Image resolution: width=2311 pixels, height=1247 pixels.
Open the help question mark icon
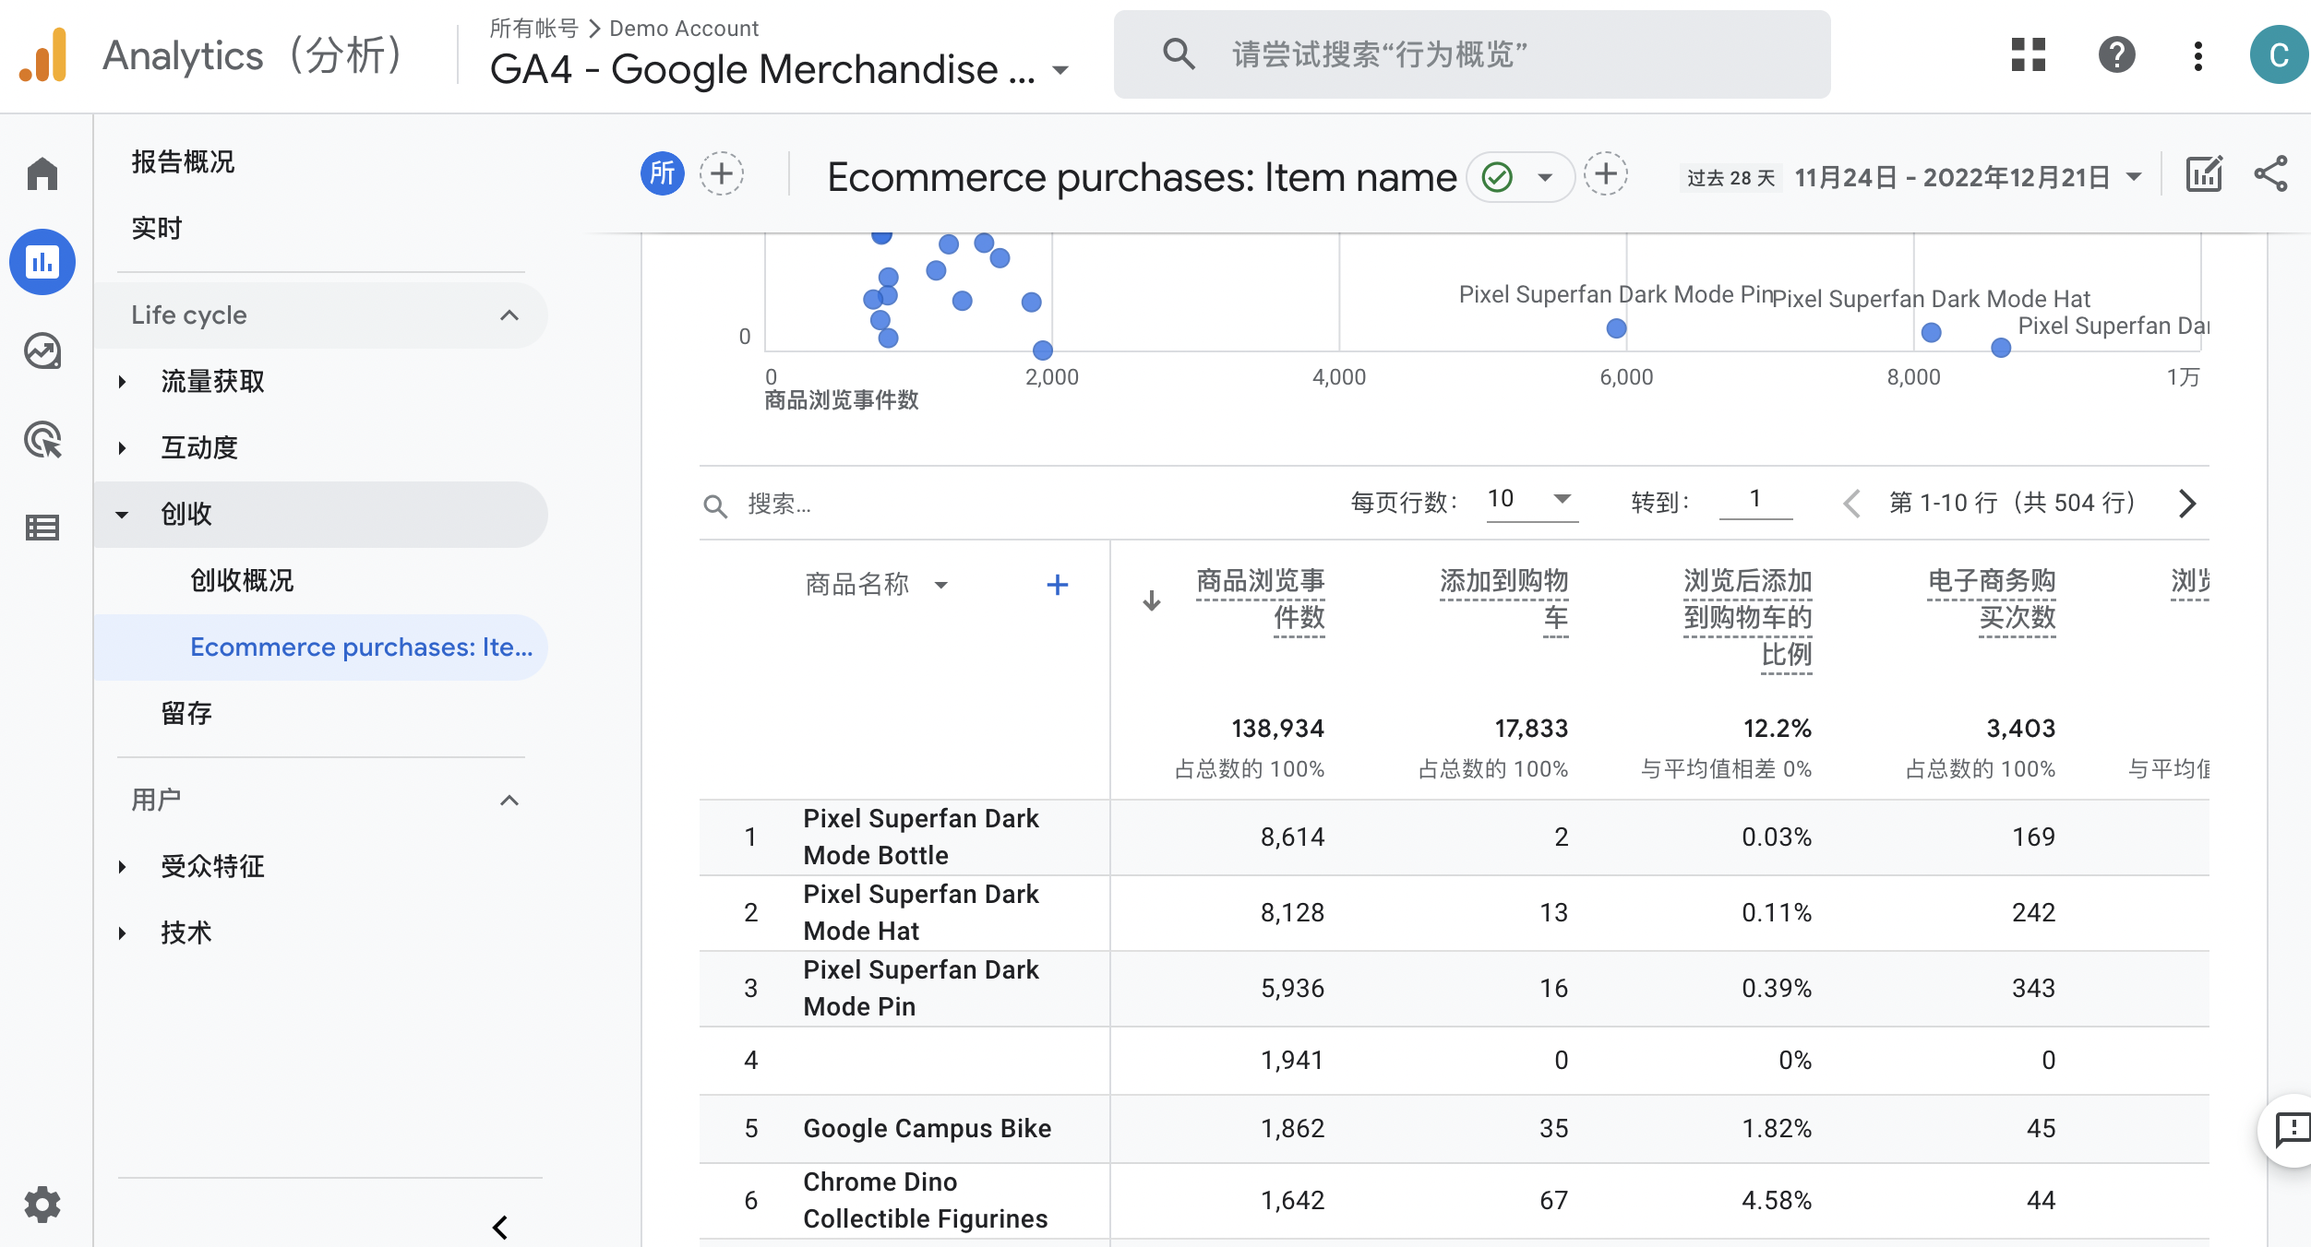(2116, 55)
